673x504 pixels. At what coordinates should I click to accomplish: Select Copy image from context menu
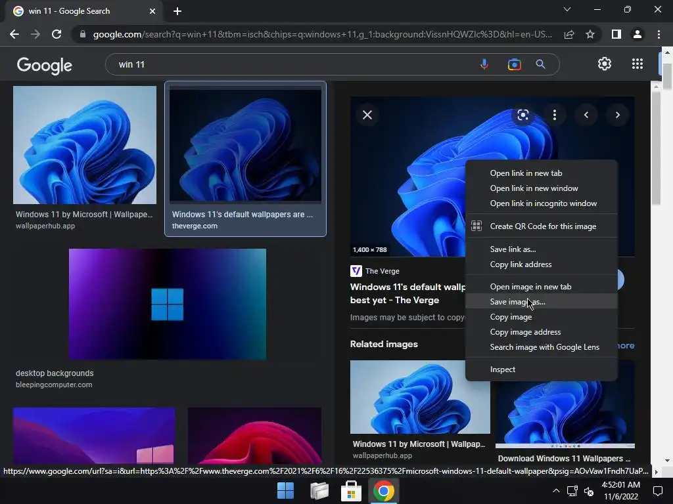(542, 317)
